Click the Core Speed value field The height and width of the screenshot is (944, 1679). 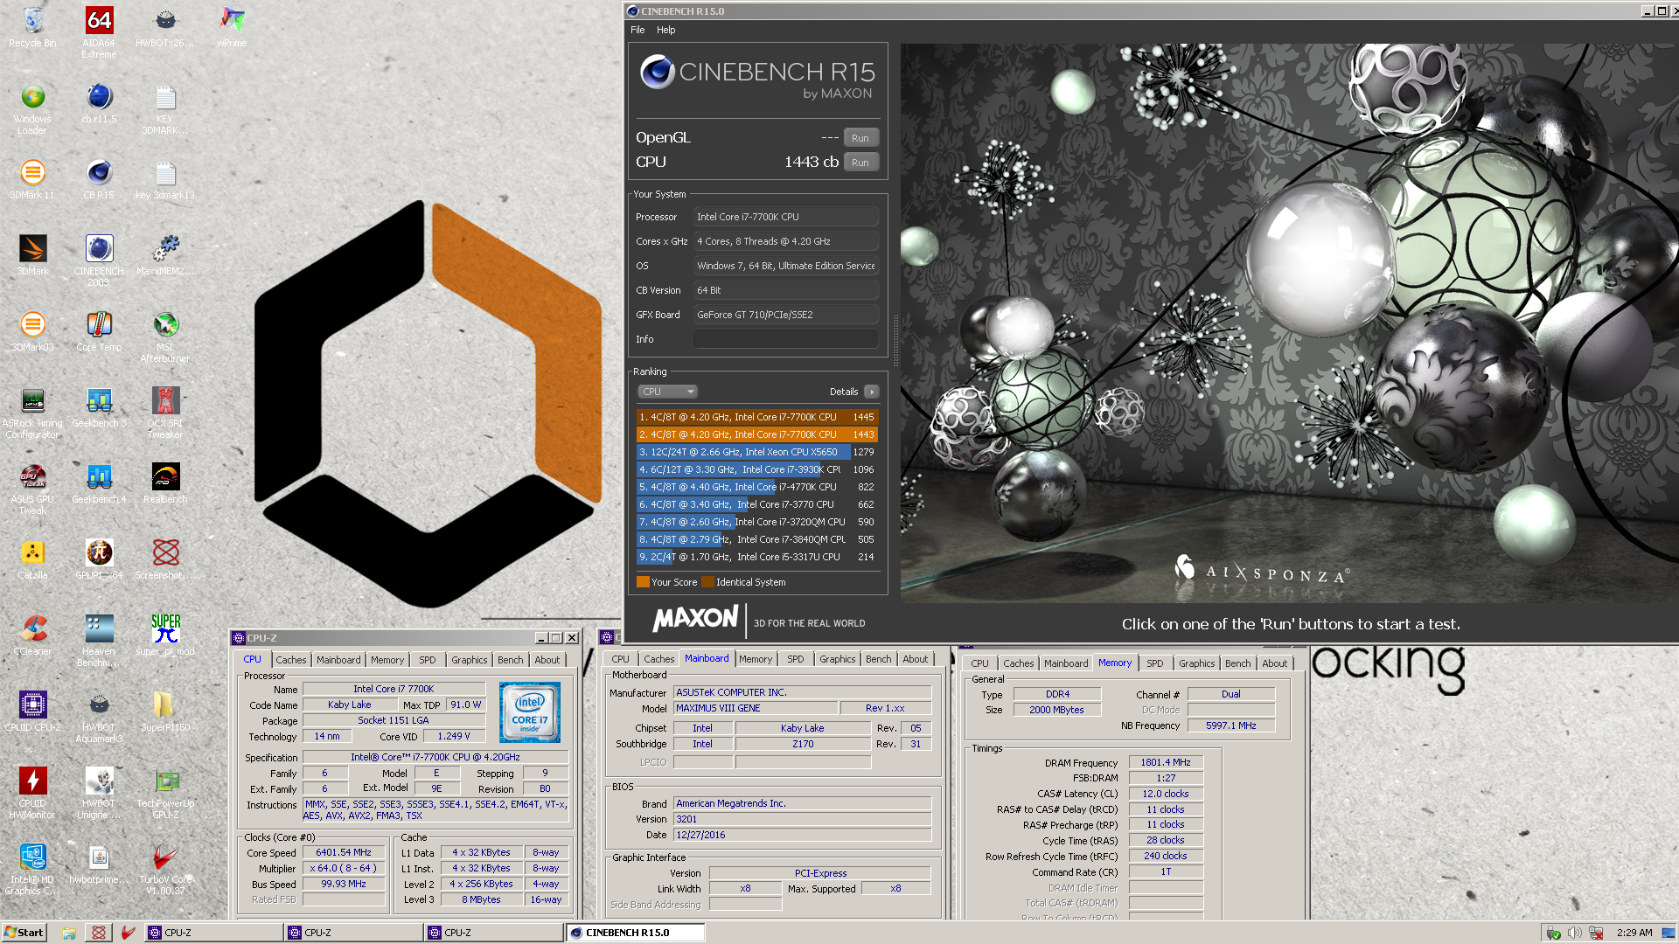click(344, 852)
